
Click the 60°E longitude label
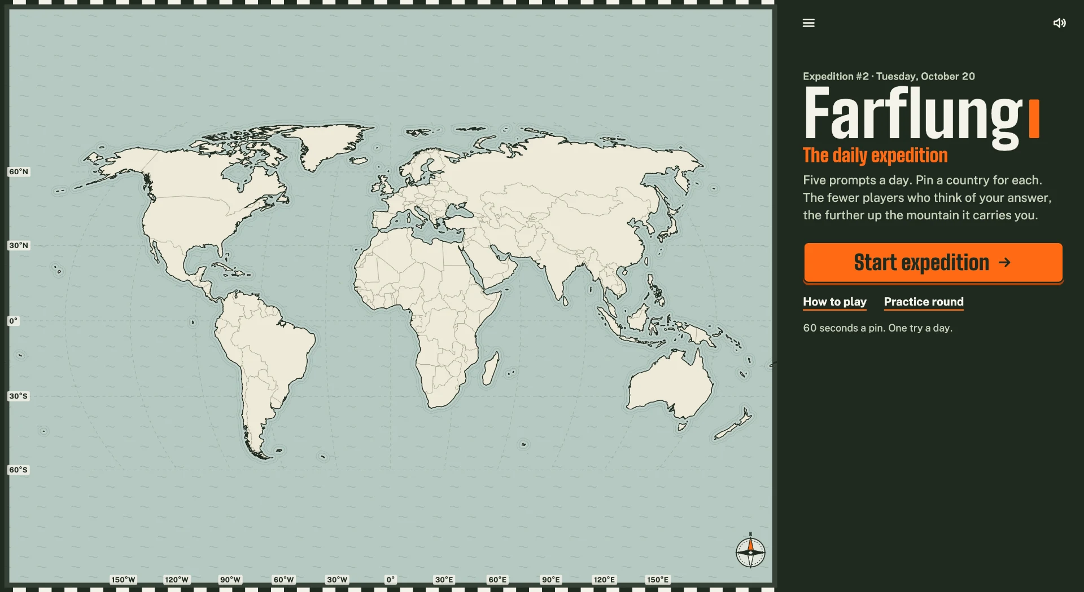point(498,580)
